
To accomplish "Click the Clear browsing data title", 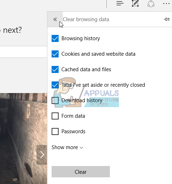I will [86, 19].
